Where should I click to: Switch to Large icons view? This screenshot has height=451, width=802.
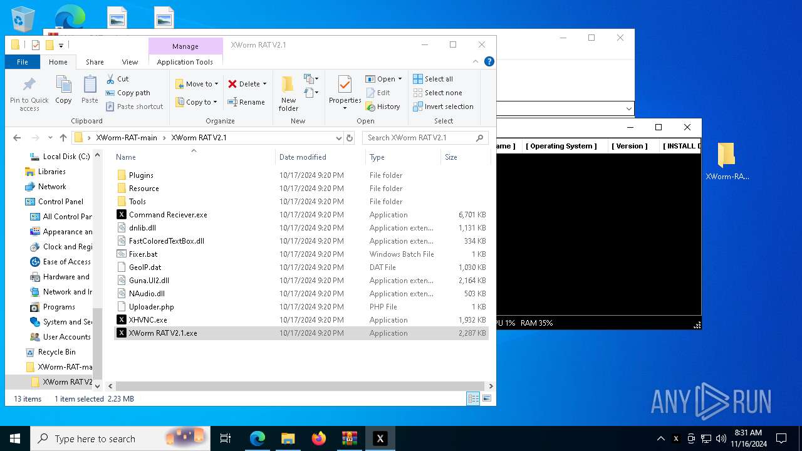click(x=486, y=398)
